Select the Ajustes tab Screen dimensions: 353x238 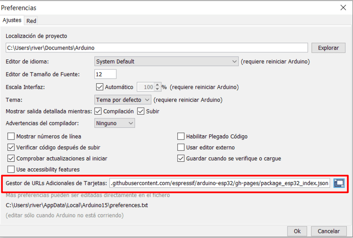[12, 20]
